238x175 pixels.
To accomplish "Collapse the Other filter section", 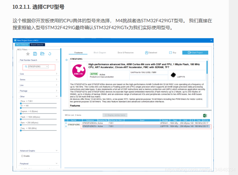I will coord(56,96).
